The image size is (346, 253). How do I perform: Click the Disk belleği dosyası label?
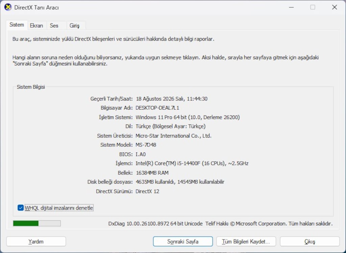[x=110, y=182]
